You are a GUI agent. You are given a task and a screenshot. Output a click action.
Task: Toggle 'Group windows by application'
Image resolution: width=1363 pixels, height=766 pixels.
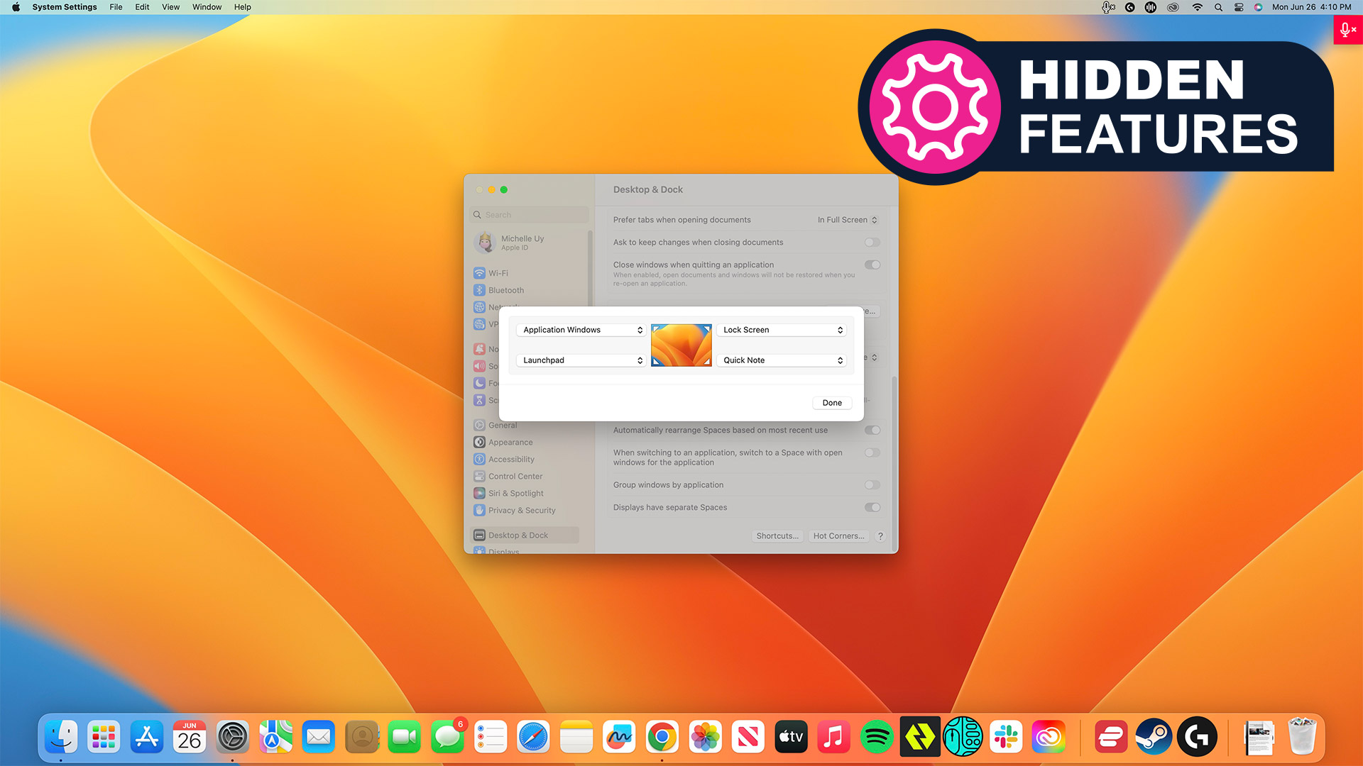pyautogui.click(x=872, y=485)
